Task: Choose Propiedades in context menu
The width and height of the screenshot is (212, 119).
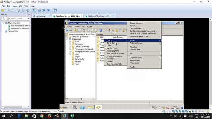Action: 144,63
